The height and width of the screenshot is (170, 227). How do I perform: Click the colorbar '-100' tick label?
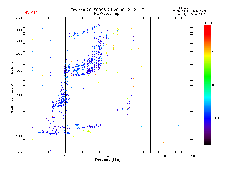(x=216, y=118)
